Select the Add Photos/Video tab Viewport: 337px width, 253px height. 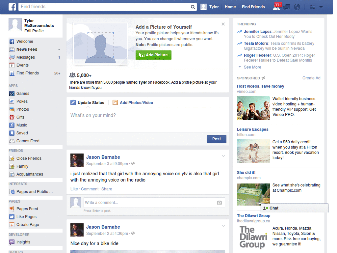[x=133, y=103]
